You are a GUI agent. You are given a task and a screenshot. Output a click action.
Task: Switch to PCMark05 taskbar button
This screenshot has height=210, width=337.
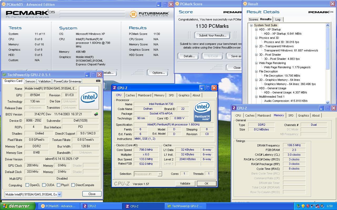(x=58, y=206)
